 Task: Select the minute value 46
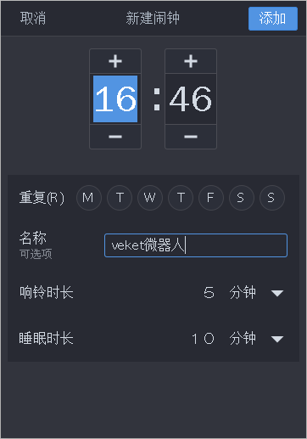(191, 98)
